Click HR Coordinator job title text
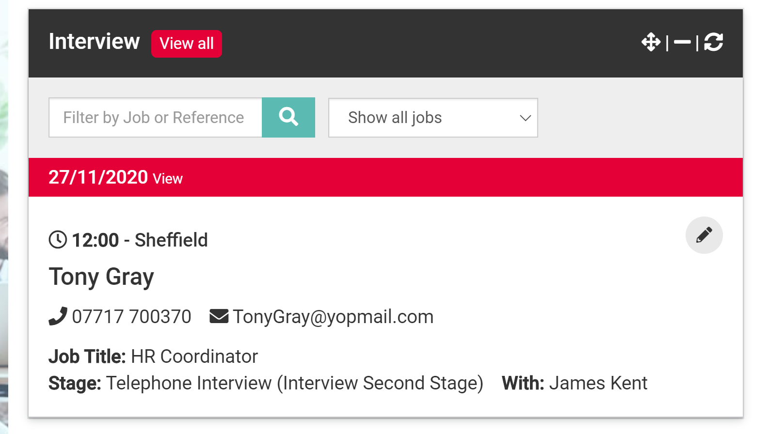This screenshot has width=769, height=434. (194, 356)
